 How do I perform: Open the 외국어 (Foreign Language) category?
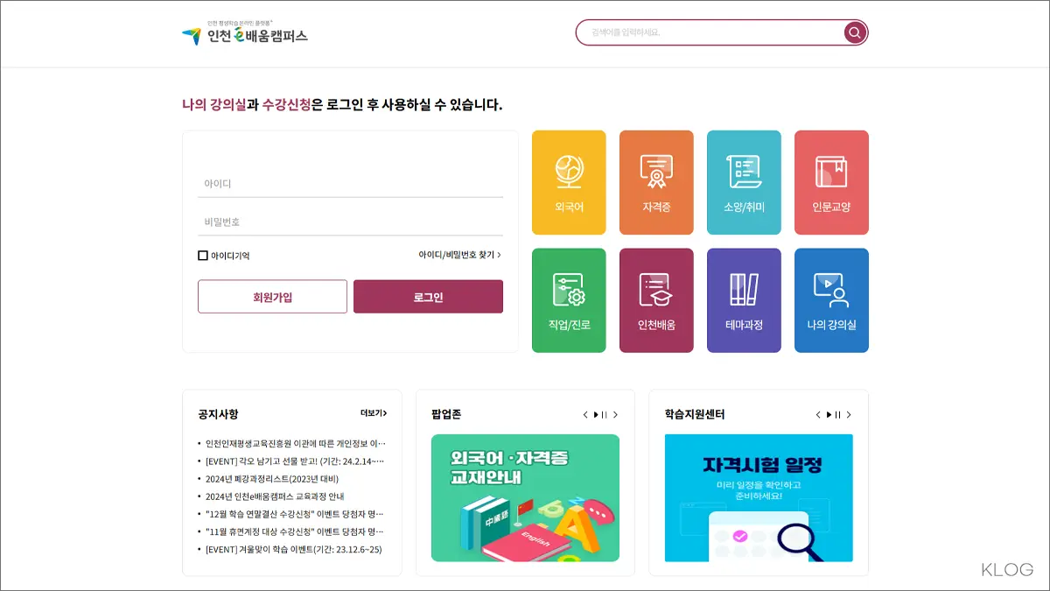pos(569,182)
